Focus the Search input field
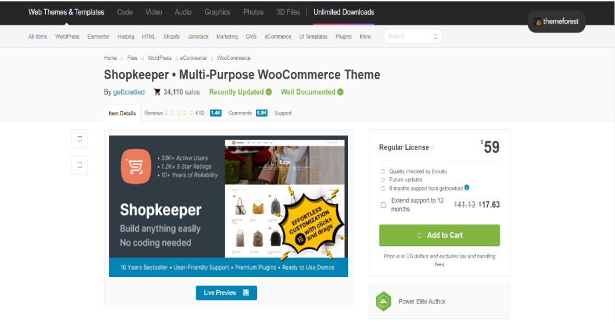Screen dimensions: 615x323 pos(413,36)
